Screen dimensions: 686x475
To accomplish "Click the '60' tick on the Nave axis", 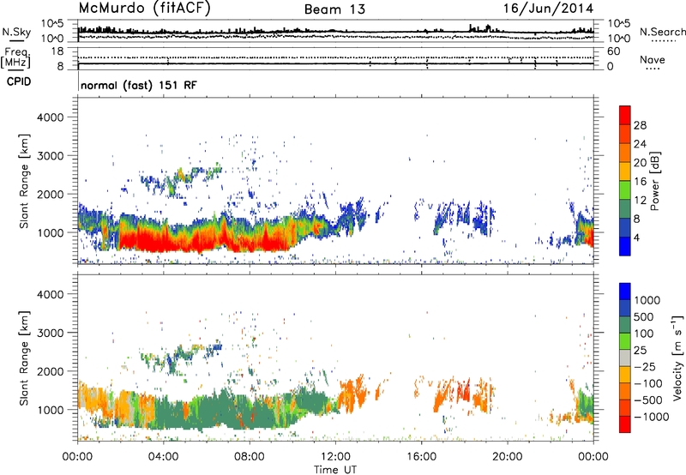I will click(613, 51).
